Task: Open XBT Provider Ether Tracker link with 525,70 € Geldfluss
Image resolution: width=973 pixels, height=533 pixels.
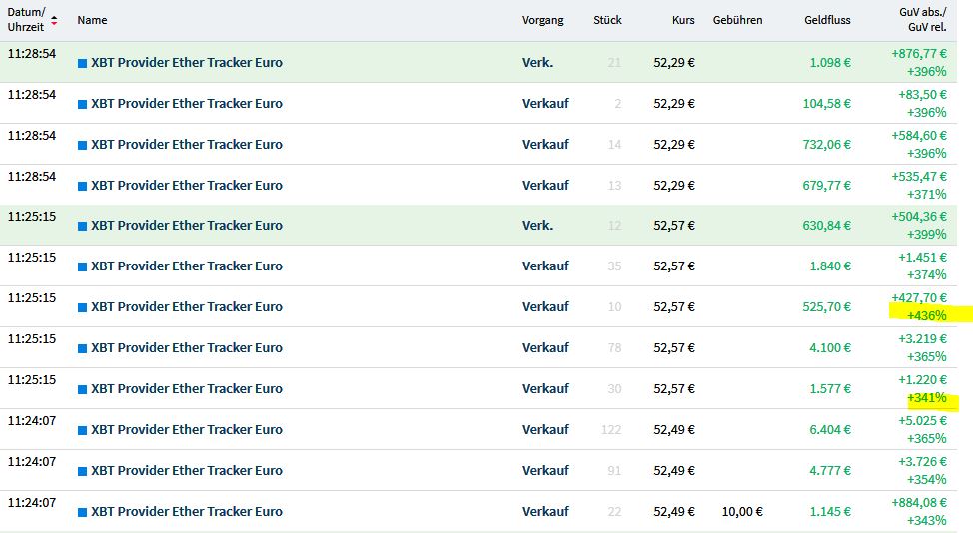Action: (186, 306)
